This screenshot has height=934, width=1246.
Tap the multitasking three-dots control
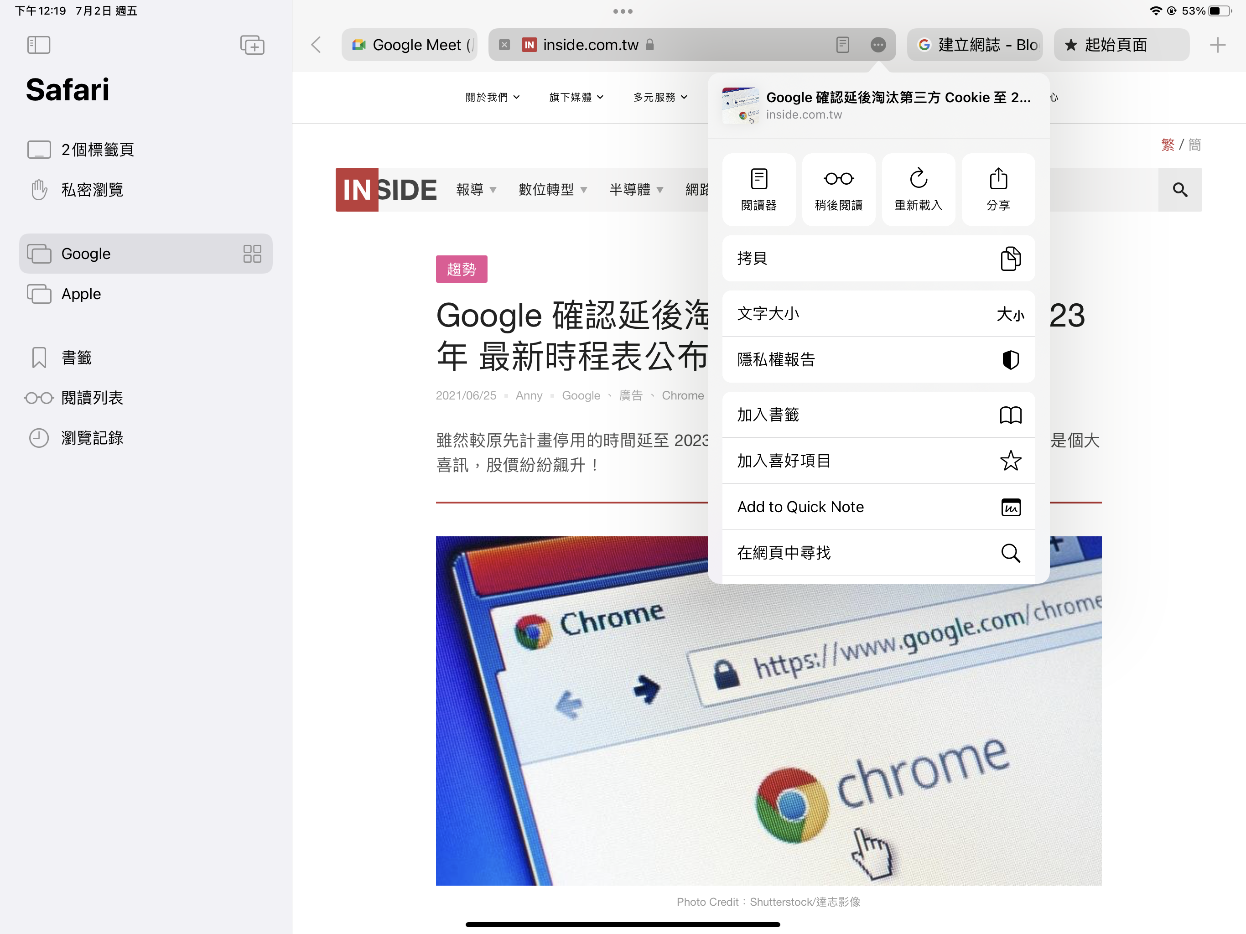point(623,11)
